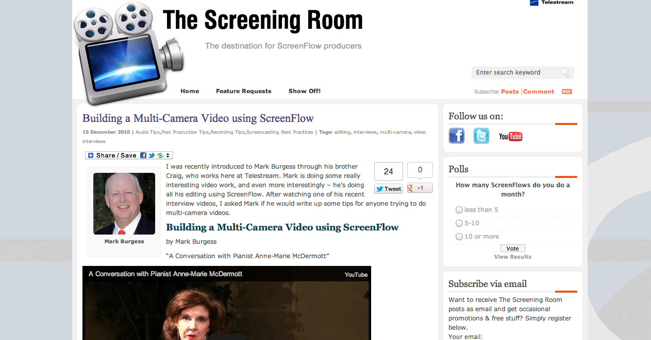
Task: Subscribe to Posts feed link
Action: [x=510, y=92]
